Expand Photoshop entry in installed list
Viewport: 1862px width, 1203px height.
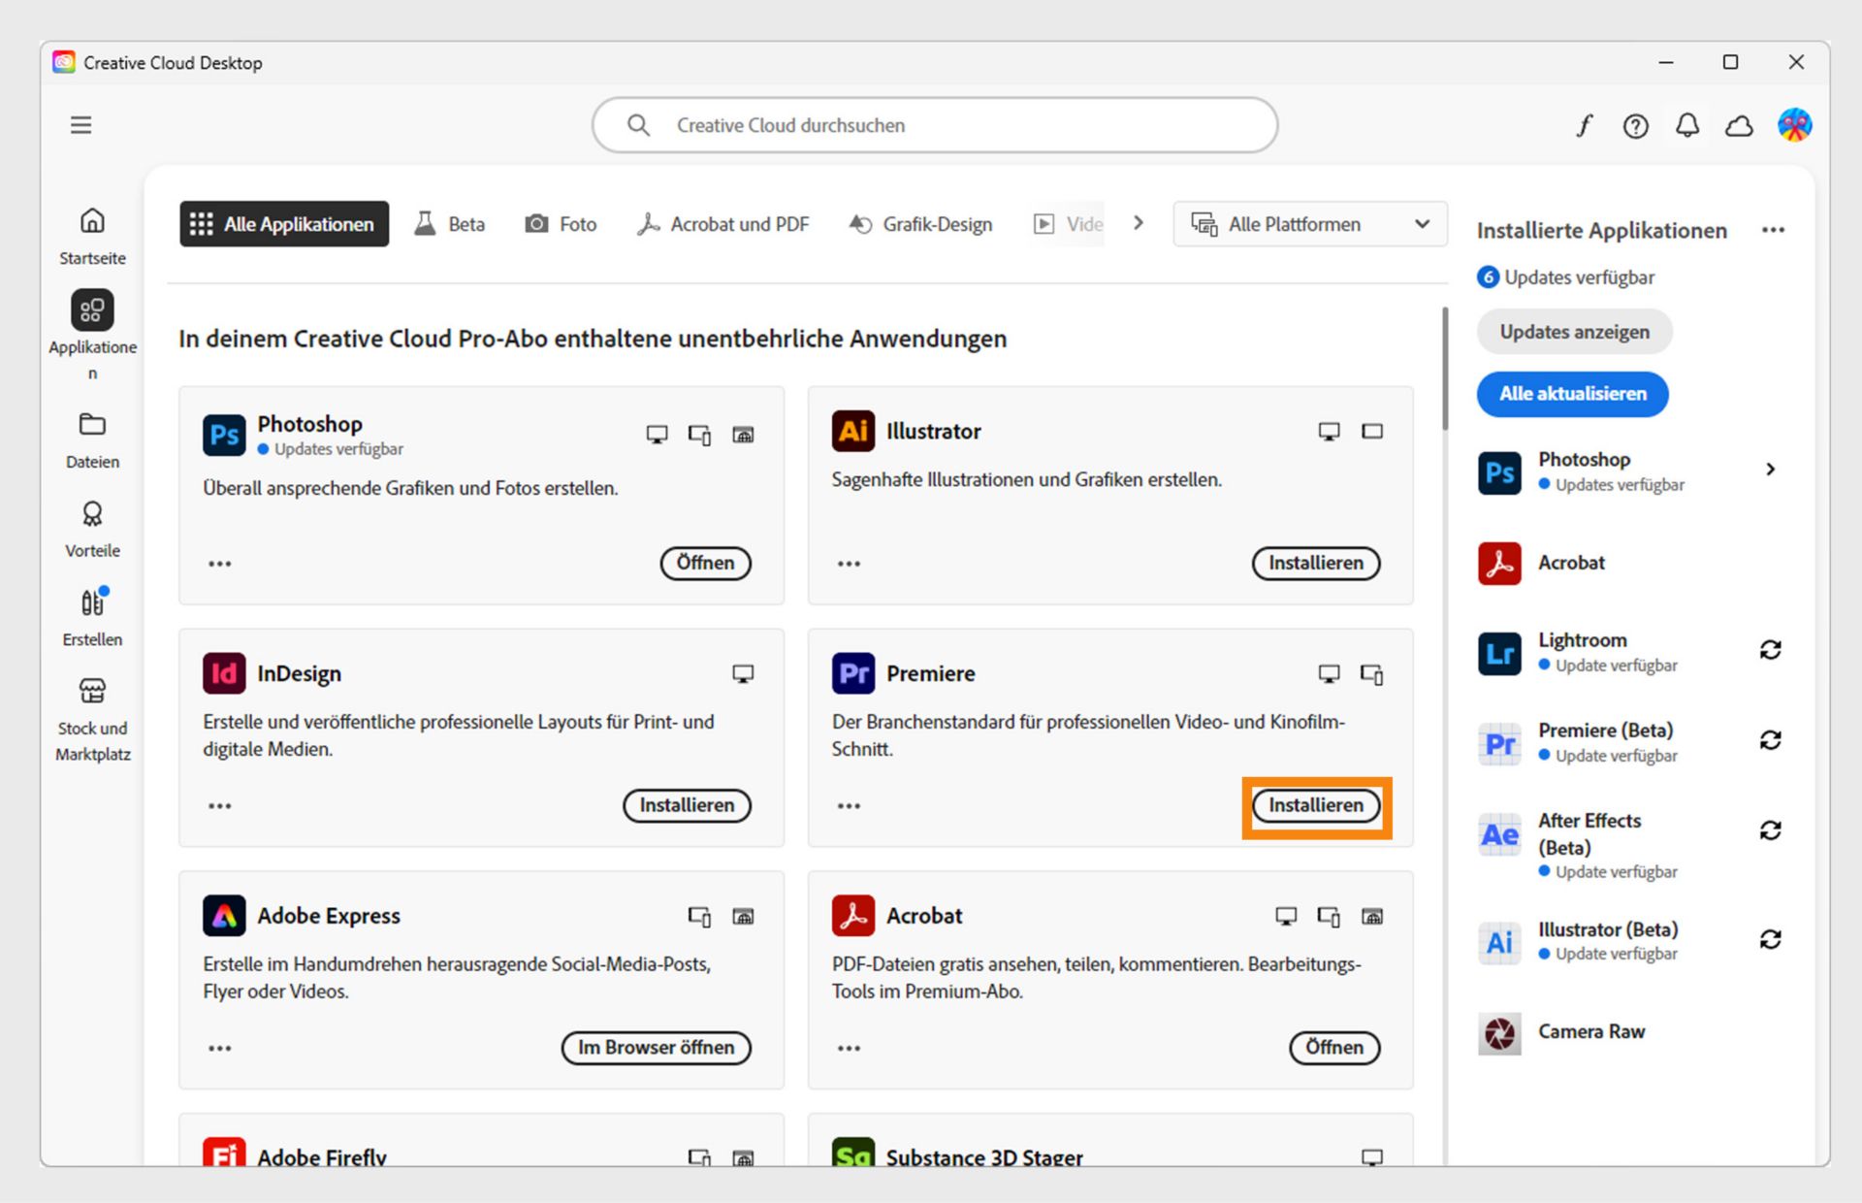(x=1771, y=470)
